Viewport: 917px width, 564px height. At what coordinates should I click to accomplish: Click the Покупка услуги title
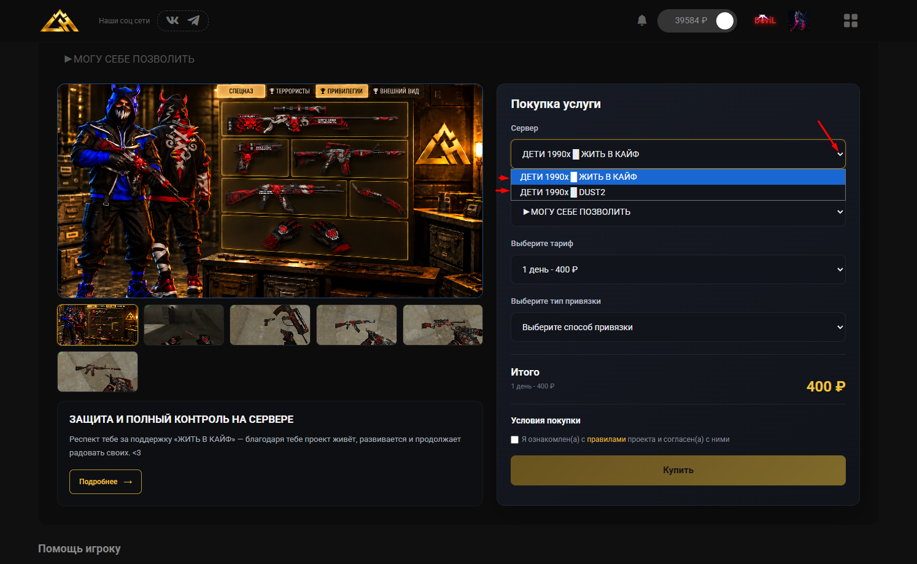point(555,104)
